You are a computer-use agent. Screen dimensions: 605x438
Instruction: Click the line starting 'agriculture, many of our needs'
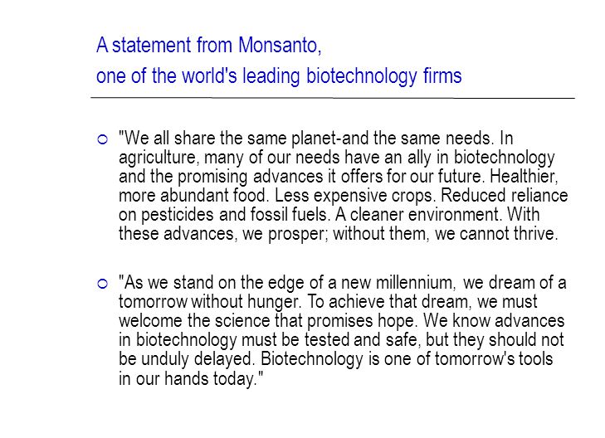pos(337,158)
